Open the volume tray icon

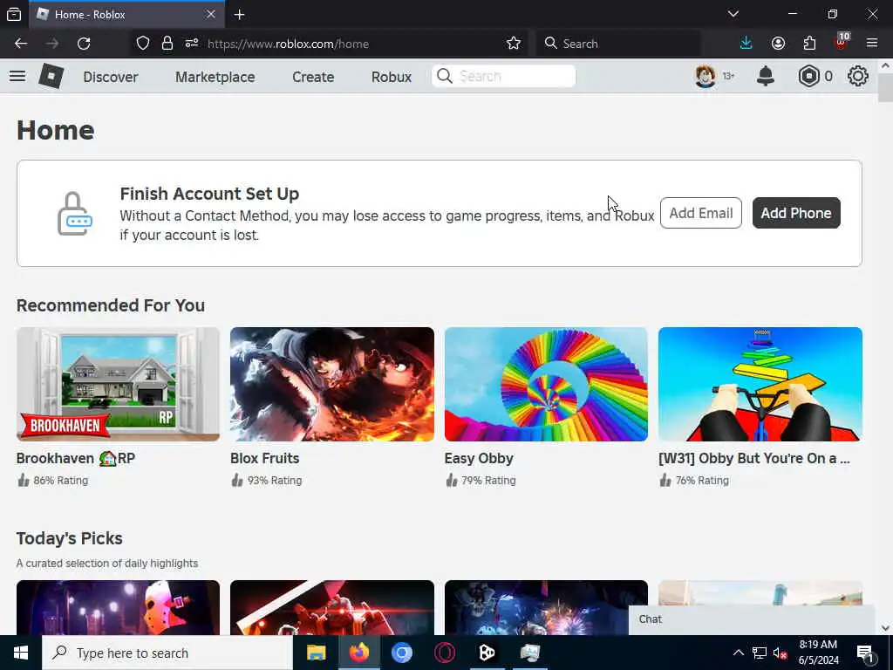[779, 653]
